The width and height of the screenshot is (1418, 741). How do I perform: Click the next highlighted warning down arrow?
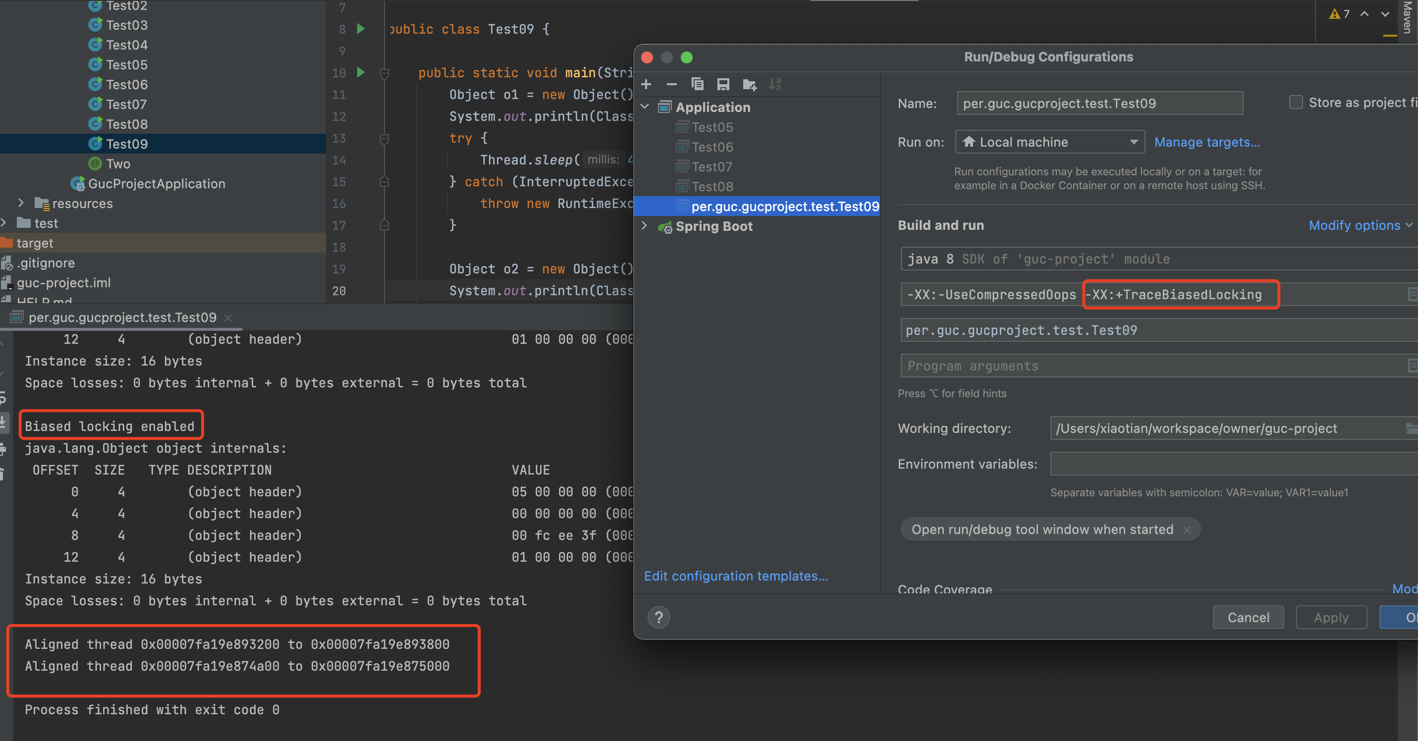point(1385,14)
